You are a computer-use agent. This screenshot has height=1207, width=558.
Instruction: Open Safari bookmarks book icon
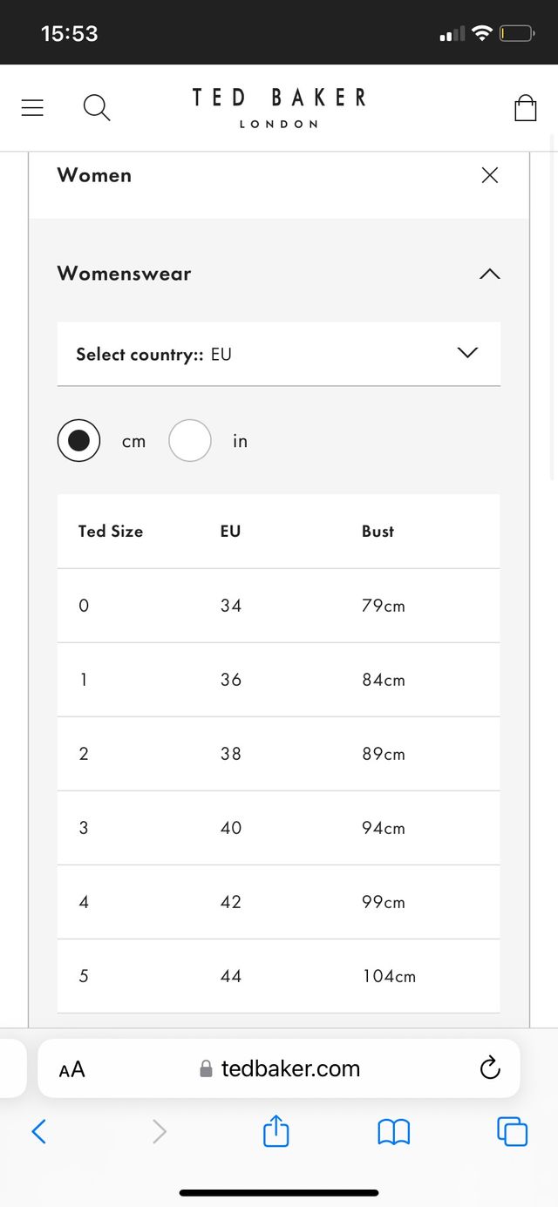[393, 1131]
